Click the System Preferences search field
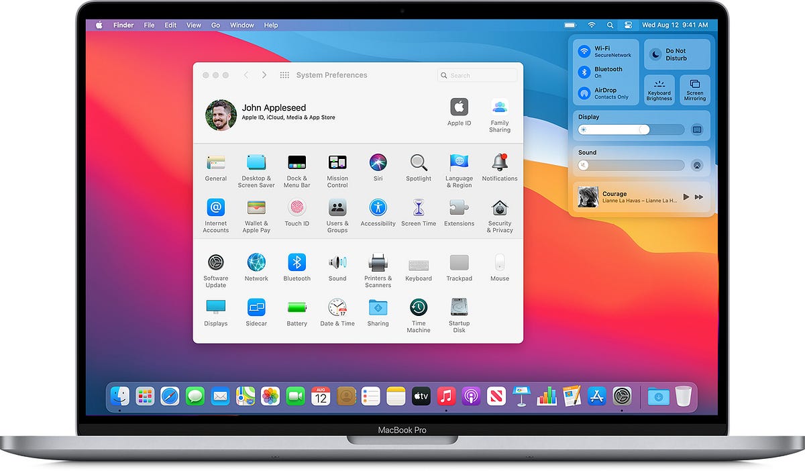Screen dimensions: 805x471 point(477,75)
